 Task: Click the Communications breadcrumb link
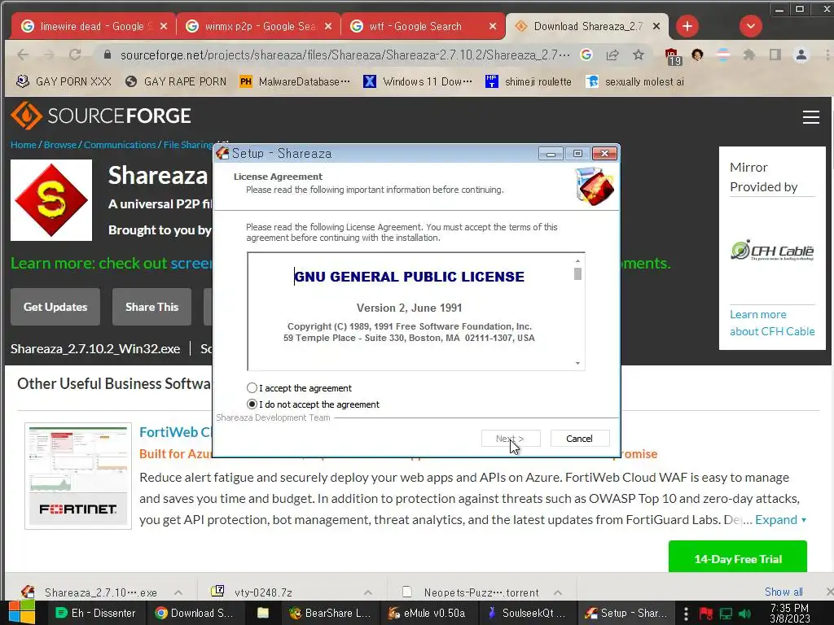tap(120, 145)
